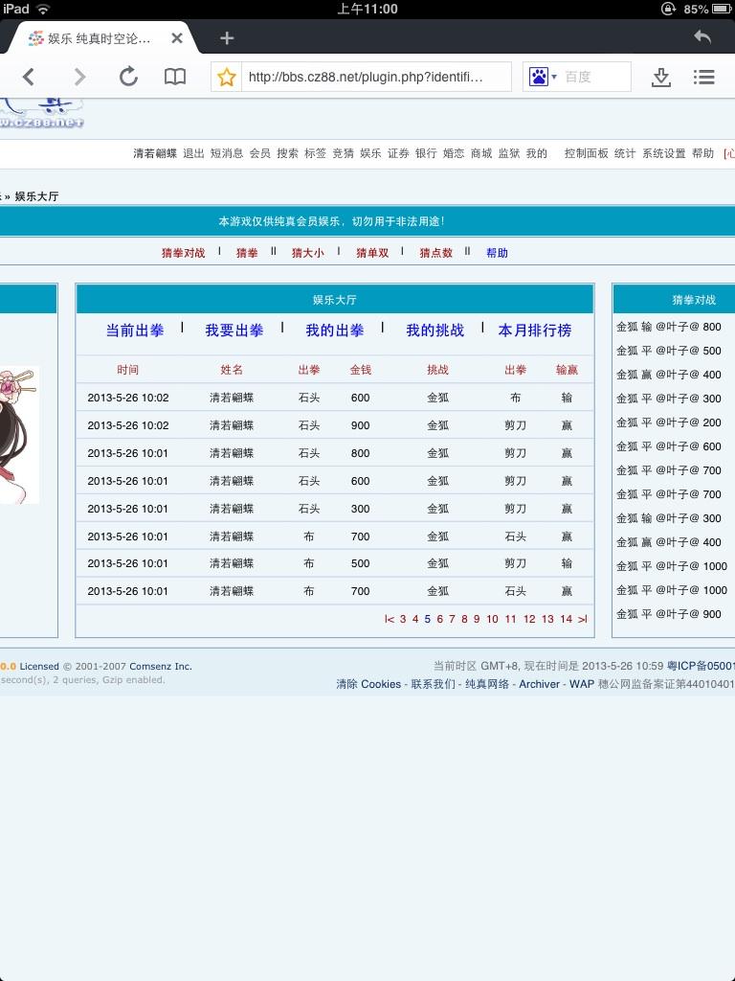Open the 本月排行榜 tab
The height and width of the screenshot is (981, 735).
535,331
